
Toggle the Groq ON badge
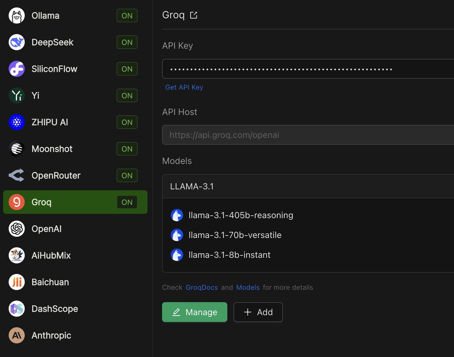(x=127, y=202)
